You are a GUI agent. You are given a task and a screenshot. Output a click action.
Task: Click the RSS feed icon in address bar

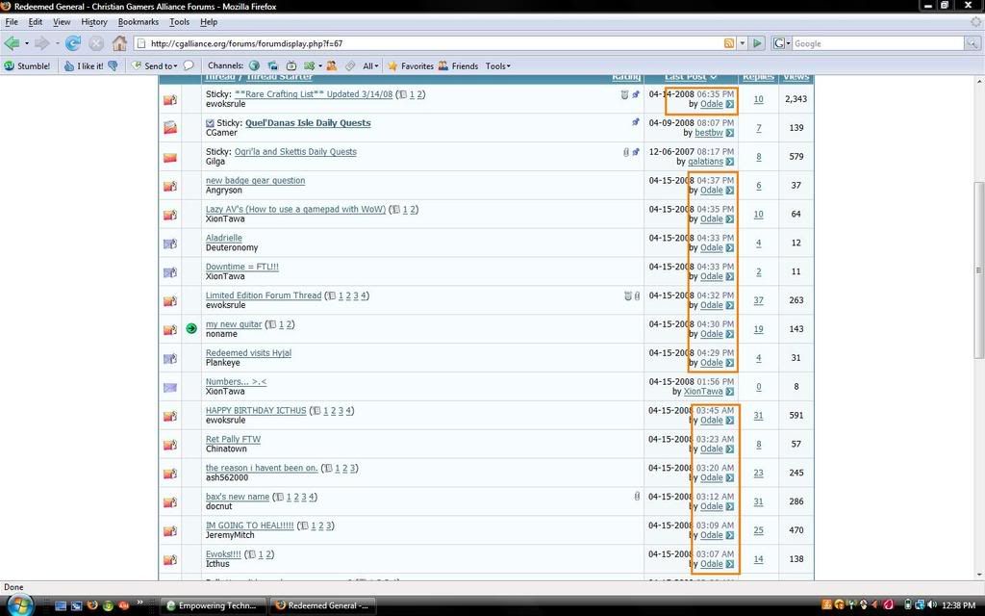click(x=729, y=43)
